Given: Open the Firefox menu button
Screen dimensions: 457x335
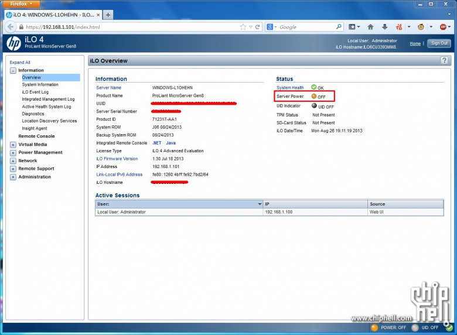Looking at the screenshot, I should [21, 4].
